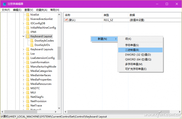Image resolution: width=182 pixels, height=119 pixels.
Task: Click the tree pane vertical scrollbar thumb
Action: [59, 53]
